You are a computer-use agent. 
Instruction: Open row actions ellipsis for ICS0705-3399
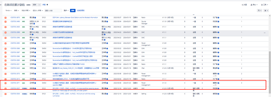264,33
